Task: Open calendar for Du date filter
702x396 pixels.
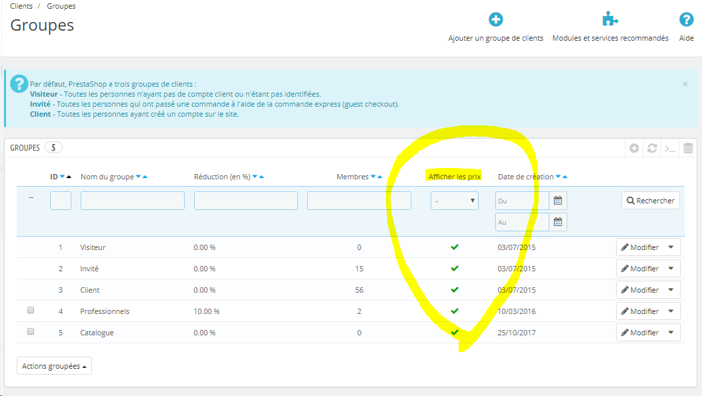Action: [x=558, y=201]
